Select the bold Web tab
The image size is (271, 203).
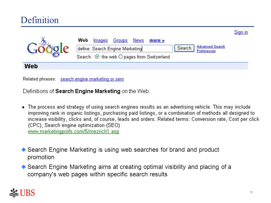[83, 40]
